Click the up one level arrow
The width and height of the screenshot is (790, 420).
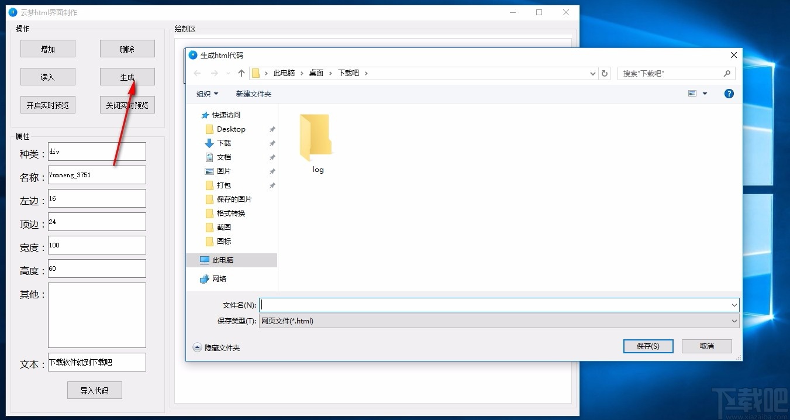coord(241,73)
